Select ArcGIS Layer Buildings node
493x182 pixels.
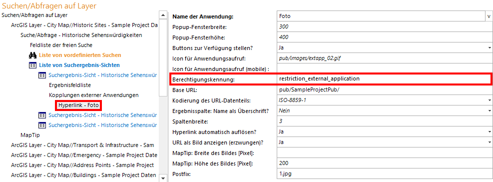83,175
